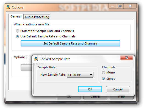Image resolution: width=144 pixels, height=109 pixels.
Task: Minimize the Options window
Action: point(112,6)
